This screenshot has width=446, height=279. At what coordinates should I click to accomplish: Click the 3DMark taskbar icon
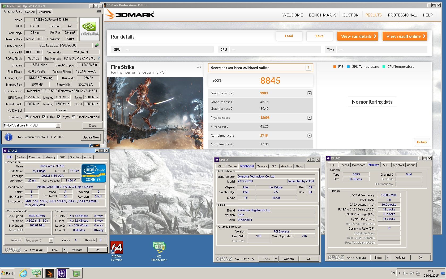[x=49, y=273]
